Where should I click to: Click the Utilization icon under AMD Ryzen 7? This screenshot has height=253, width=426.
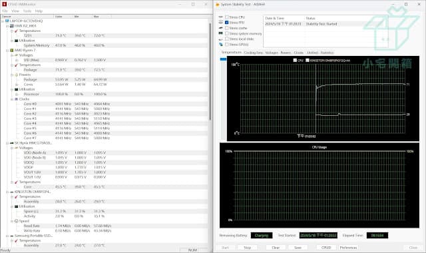[16, 89]
